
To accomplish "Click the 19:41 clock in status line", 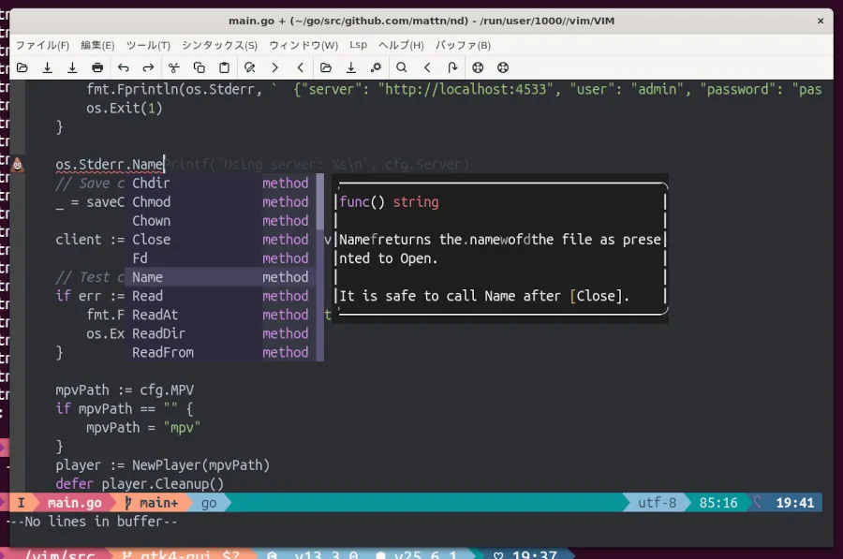I will [x=794, y=503].
